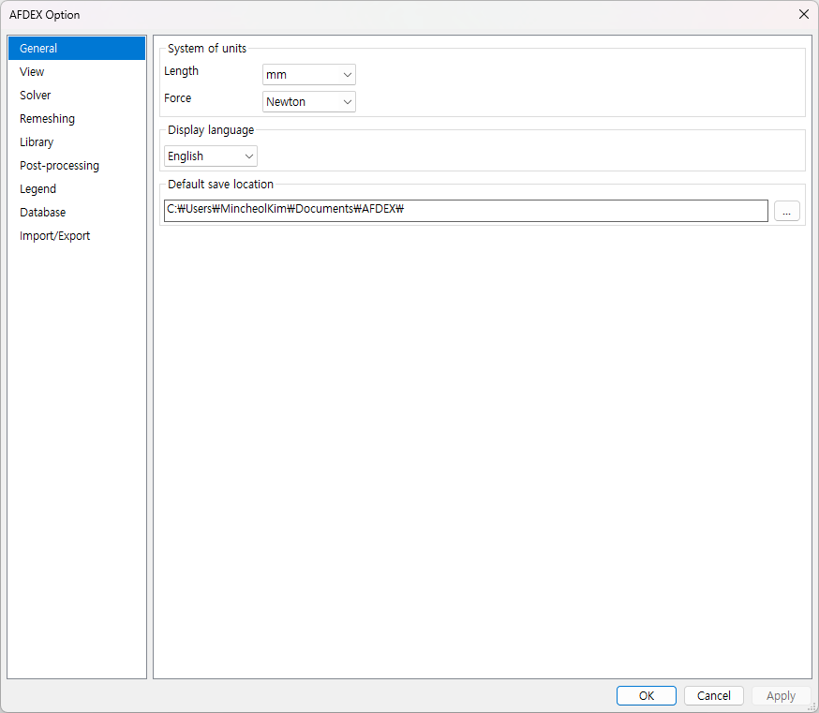Go to Library settings
The width and height of the screenshot is (819, 713).
(x=77, y=142)
